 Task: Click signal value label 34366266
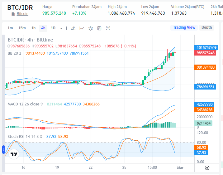click(x=204, y=110)
